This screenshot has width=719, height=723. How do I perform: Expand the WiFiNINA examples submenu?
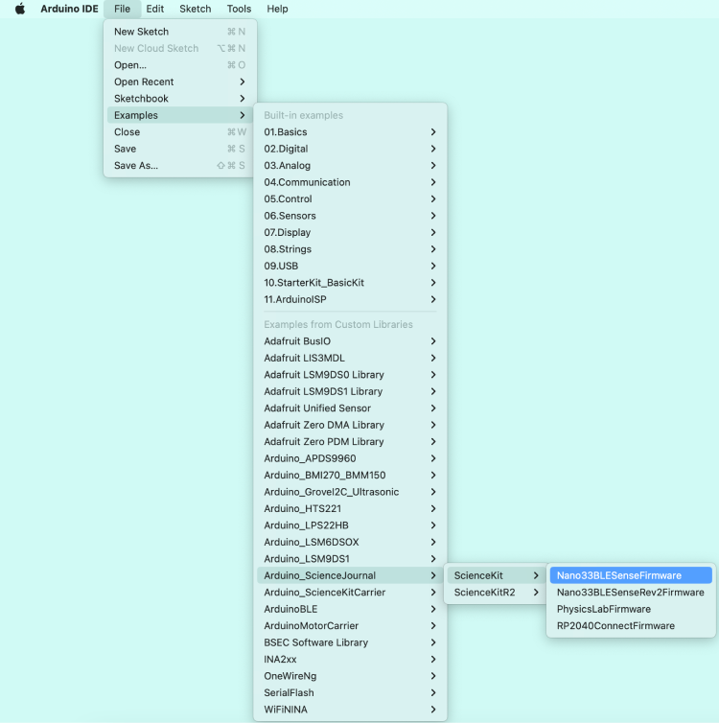(x=286, y=710)
